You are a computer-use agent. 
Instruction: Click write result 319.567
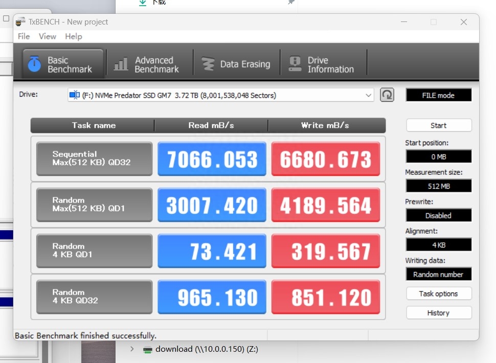326,251
